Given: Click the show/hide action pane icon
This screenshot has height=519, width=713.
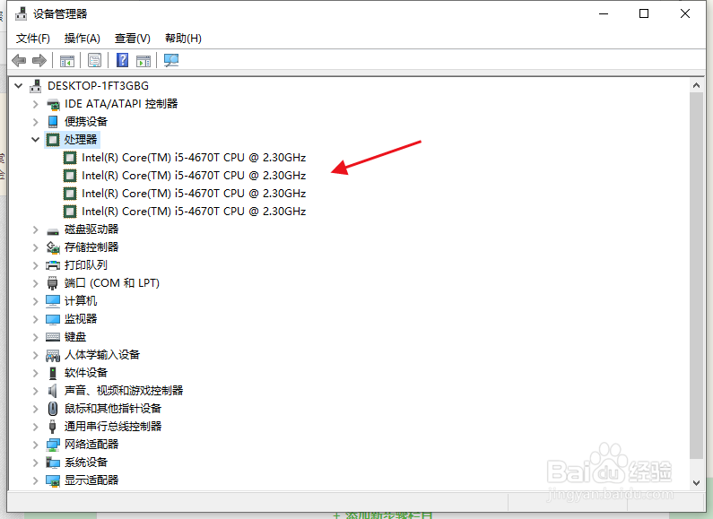Looking at the screenshot, I should pos(143,60).
